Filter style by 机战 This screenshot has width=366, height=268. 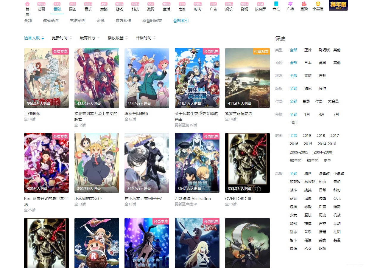coord(337,215)
